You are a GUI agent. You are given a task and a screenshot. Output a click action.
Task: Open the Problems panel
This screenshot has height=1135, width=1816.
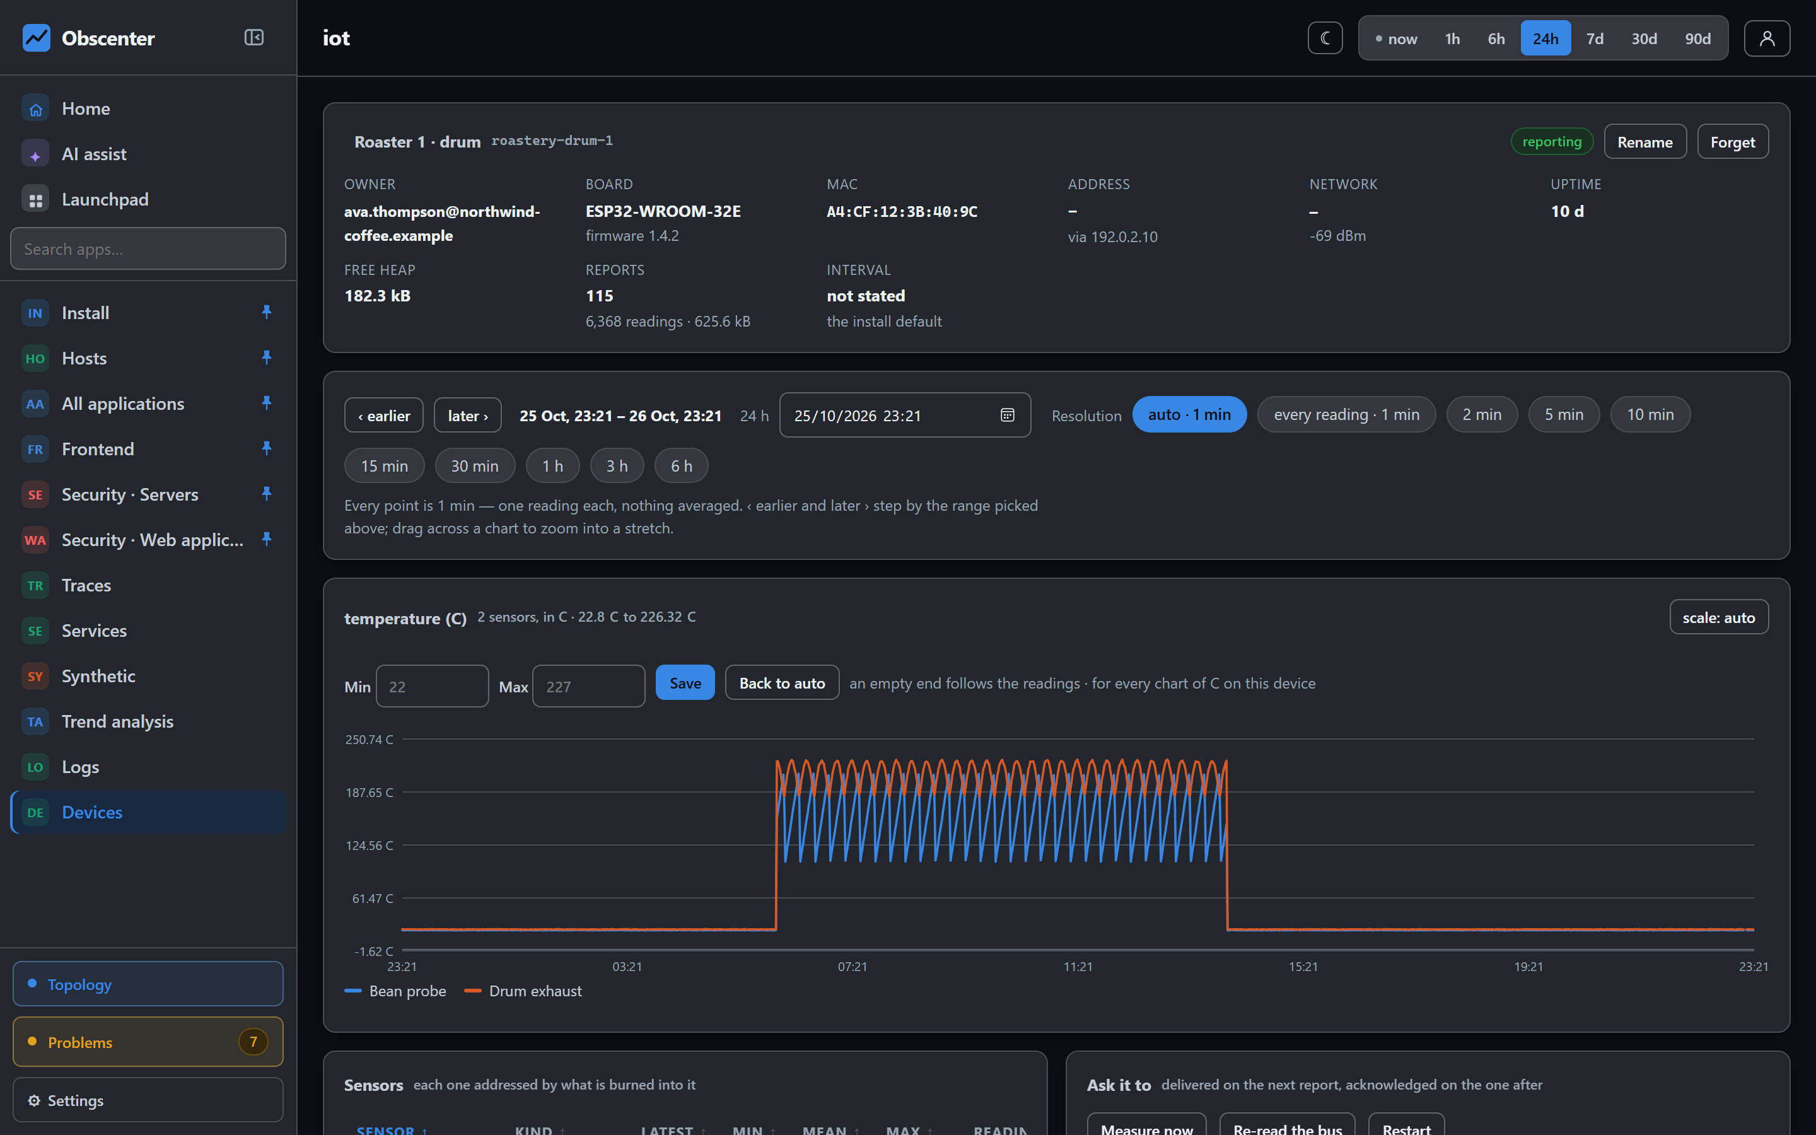click(x=148, y=1042)
